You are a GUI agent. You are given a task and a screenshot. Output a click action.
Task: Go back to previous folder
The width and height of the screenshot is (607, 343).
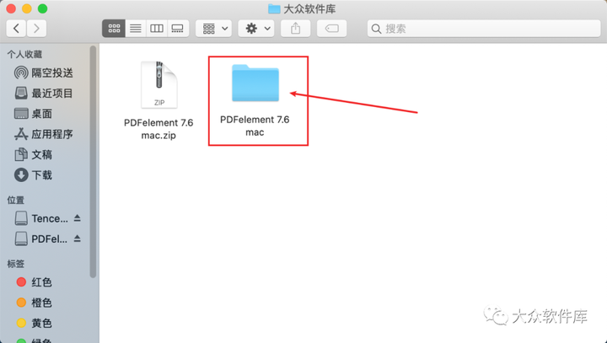pos(16,29)
